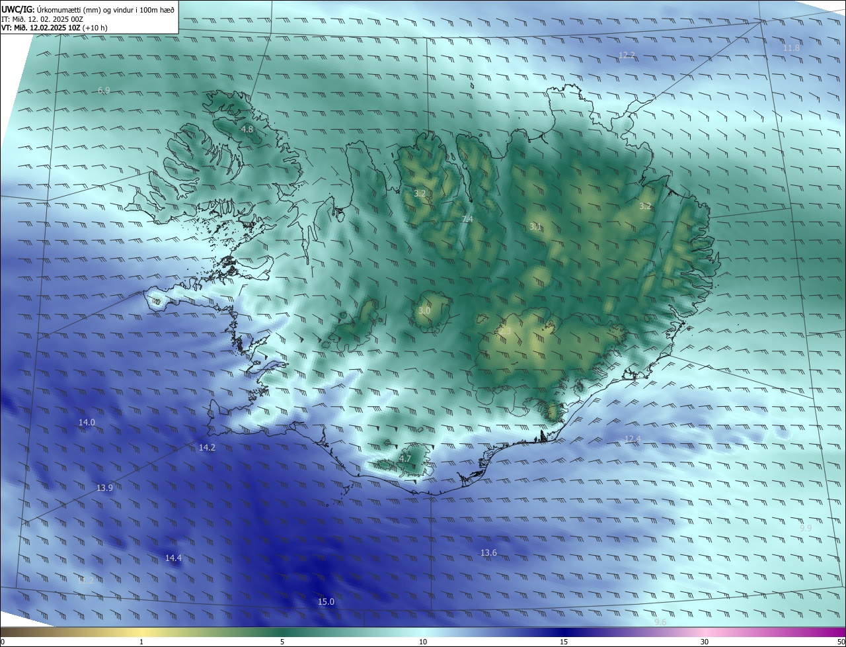The width and height of the screenshot is (846, 647).
Task: Click the 14.4 value on the map
Action: (173, 558)
